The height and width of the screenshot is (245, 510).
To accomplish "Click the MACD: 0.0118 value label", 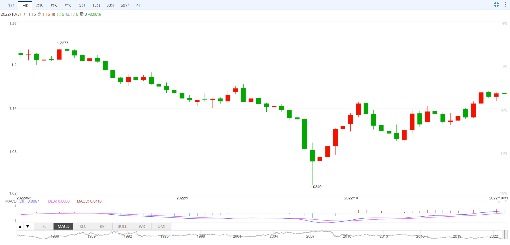I will coord(89,201).
